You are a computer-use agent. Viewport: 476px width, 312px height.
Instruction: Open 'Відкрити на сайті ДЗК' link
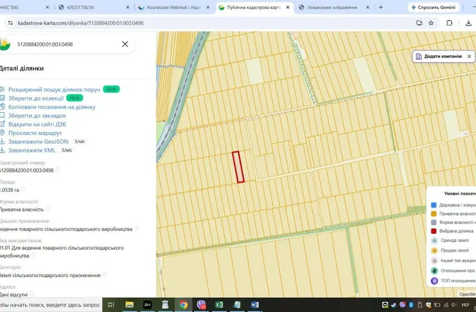point(37,124)
